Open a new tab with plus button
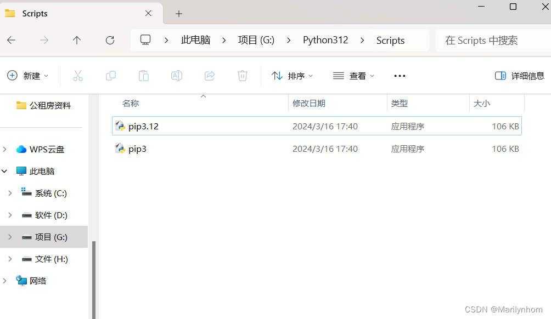The image size is (551, 319). click(179, 14)
